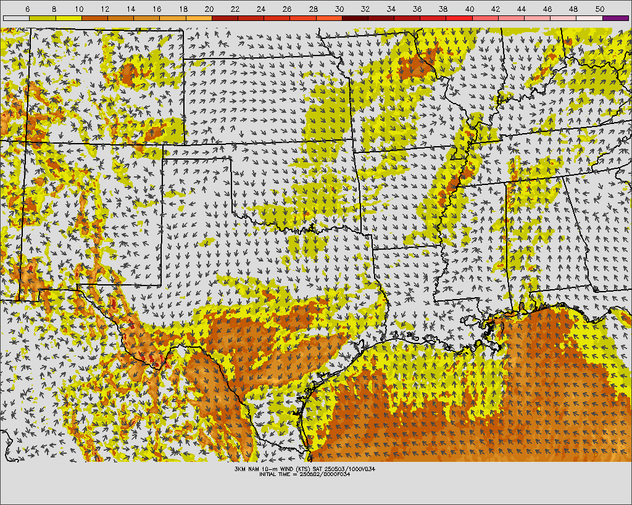Select the darkest maroon 30–32 knots swatch
The width and height of the screenshot is (632, 505).
(x=355, y=18)
